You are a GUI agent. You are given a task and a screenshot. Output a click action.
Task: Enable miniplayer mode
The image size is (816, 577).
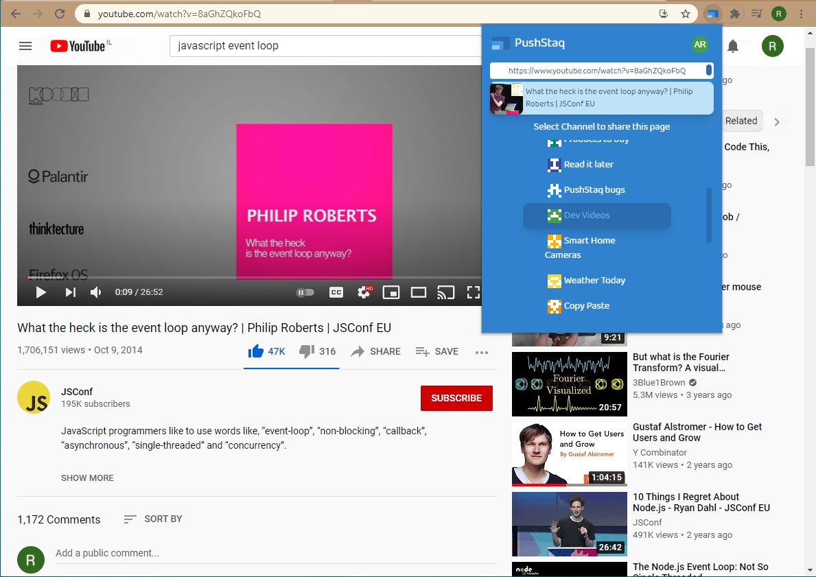point(390,292)
